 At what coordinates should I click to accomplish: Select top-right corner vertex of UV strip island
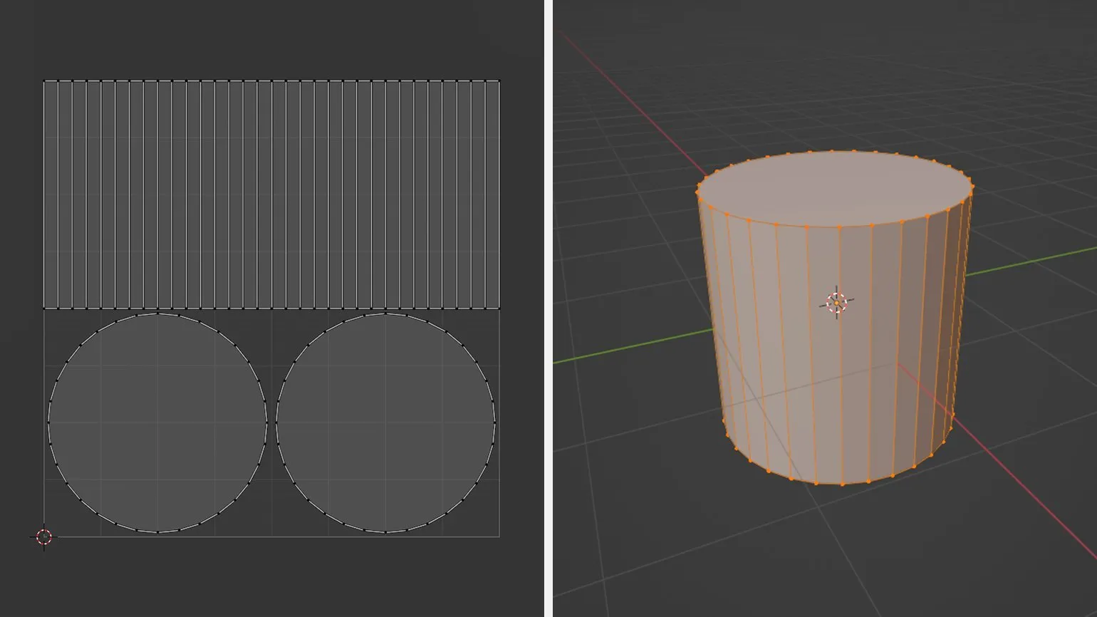[499, 81]
